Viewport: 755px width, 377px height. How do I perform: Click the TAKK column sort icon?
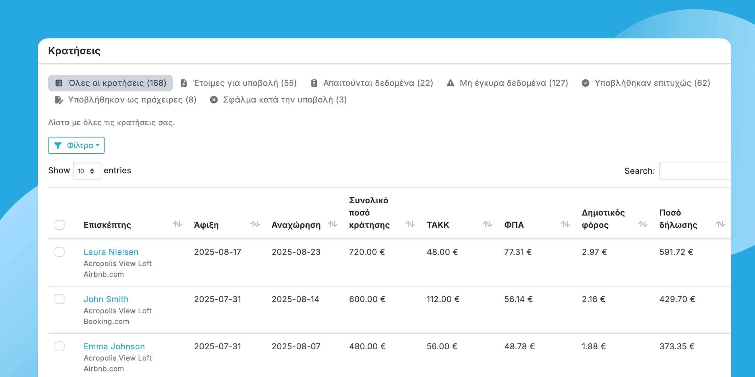coord(488,224)
